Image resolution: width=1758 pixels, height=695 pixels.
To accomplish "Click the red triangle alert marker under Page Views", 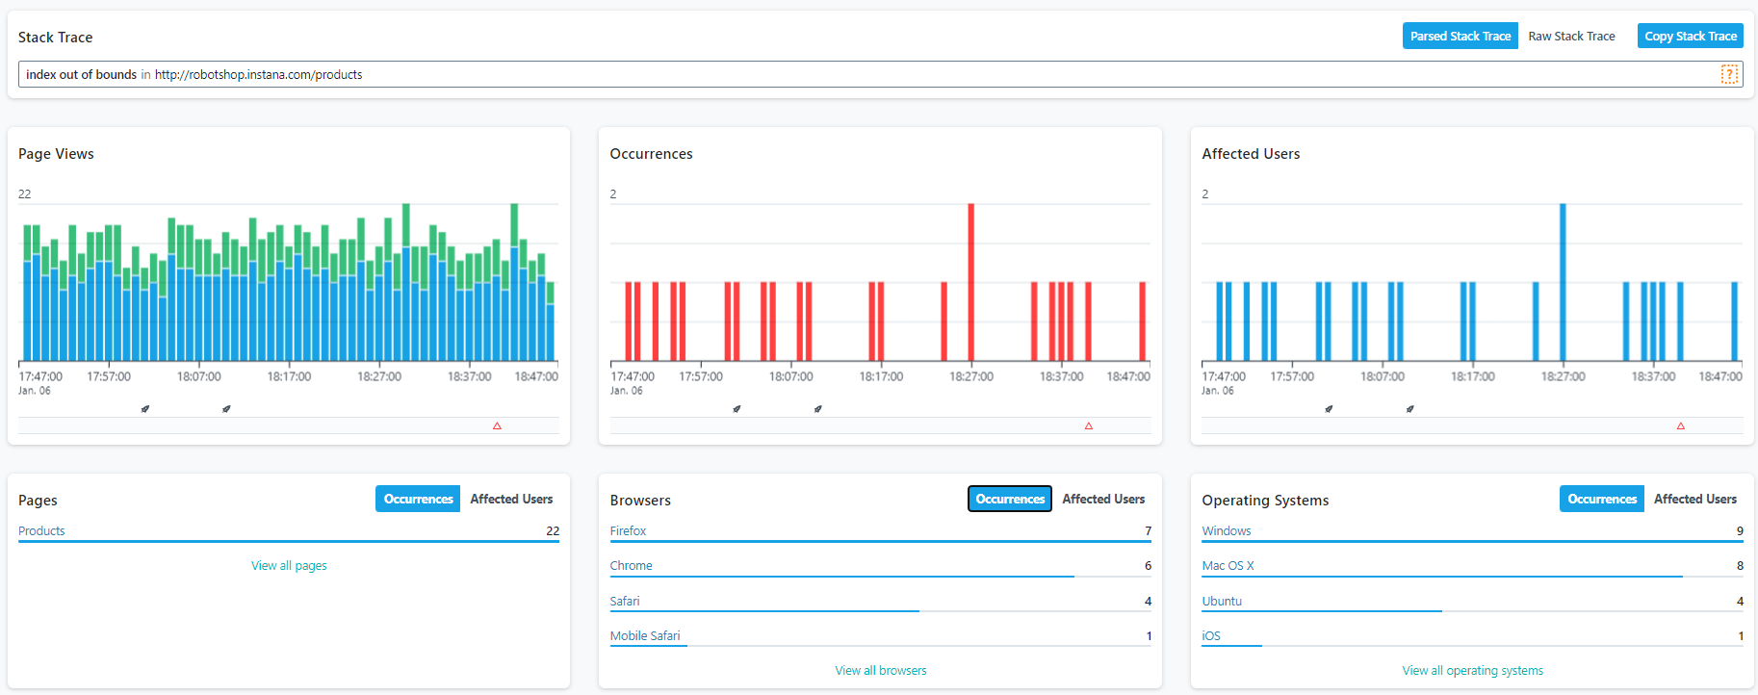I will point(497,425).
